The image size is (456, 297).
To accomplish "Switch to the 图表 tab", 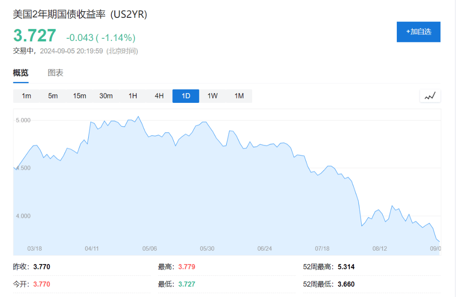I will pyautogui.click(x=56, y=73).
